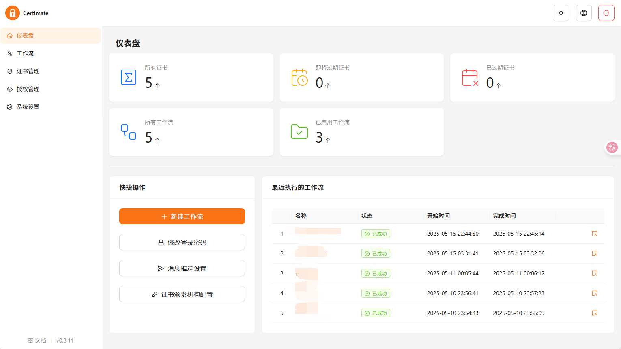Open details icon for workflow row 1

pos(595,234)
